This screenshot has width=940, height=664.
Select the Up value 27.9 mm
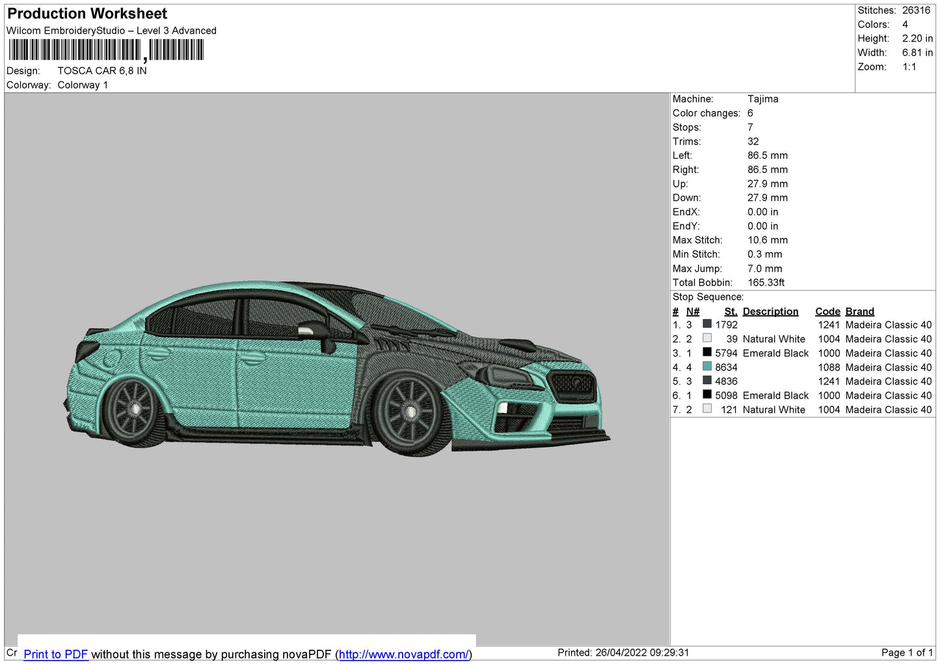pos(768,183)
